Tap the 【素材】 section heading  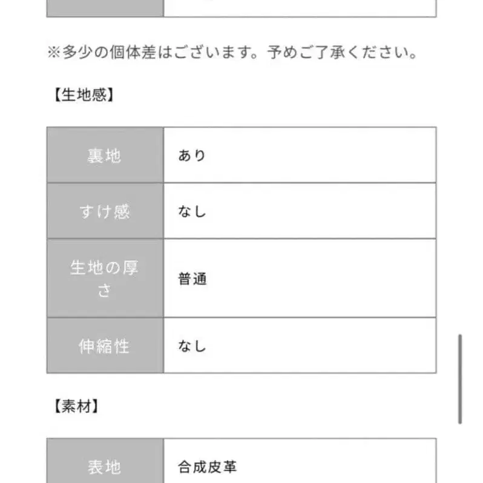pos(73,407)
